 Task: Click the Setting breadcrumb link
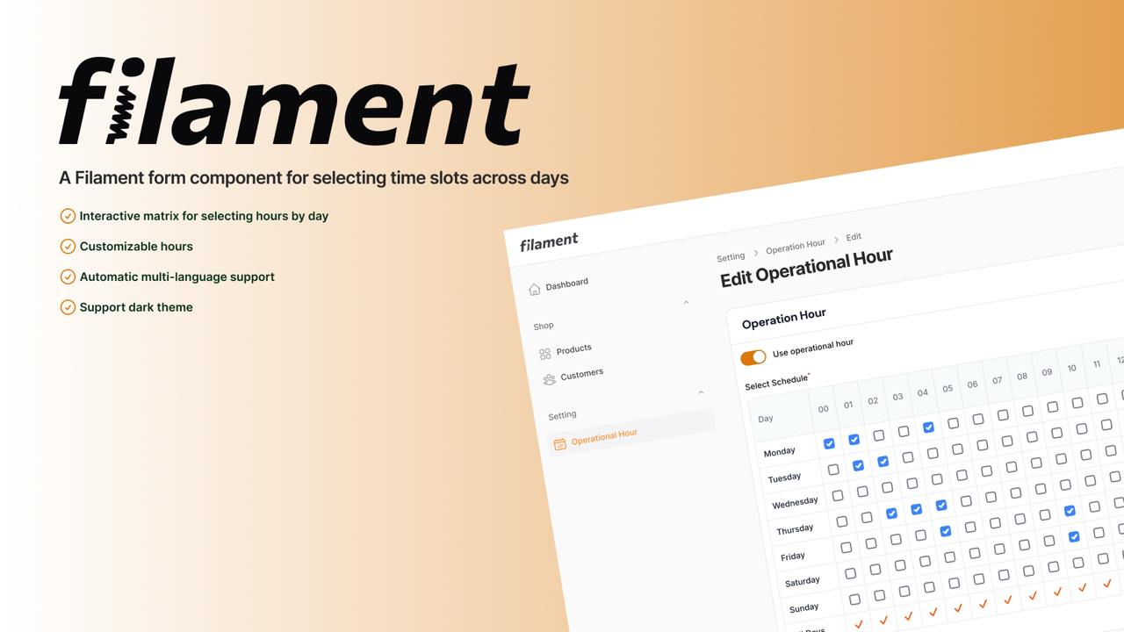pyautogui.click(x=731, y=256)
